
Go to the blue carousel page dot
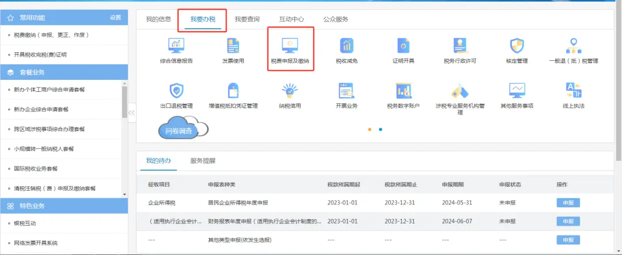point(381,129)
